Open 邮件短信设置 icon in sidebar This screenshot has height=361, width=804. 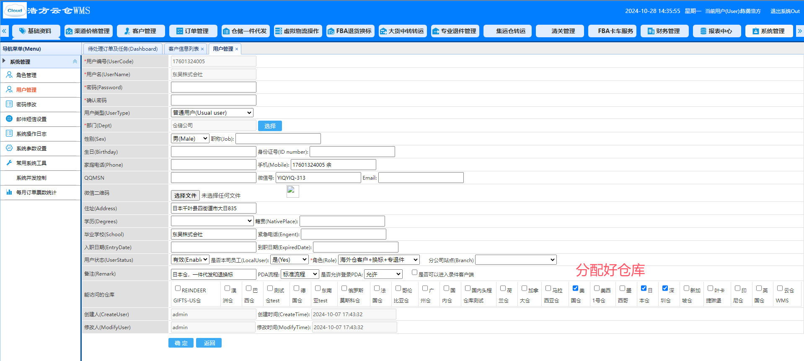[x=9, y=119]
